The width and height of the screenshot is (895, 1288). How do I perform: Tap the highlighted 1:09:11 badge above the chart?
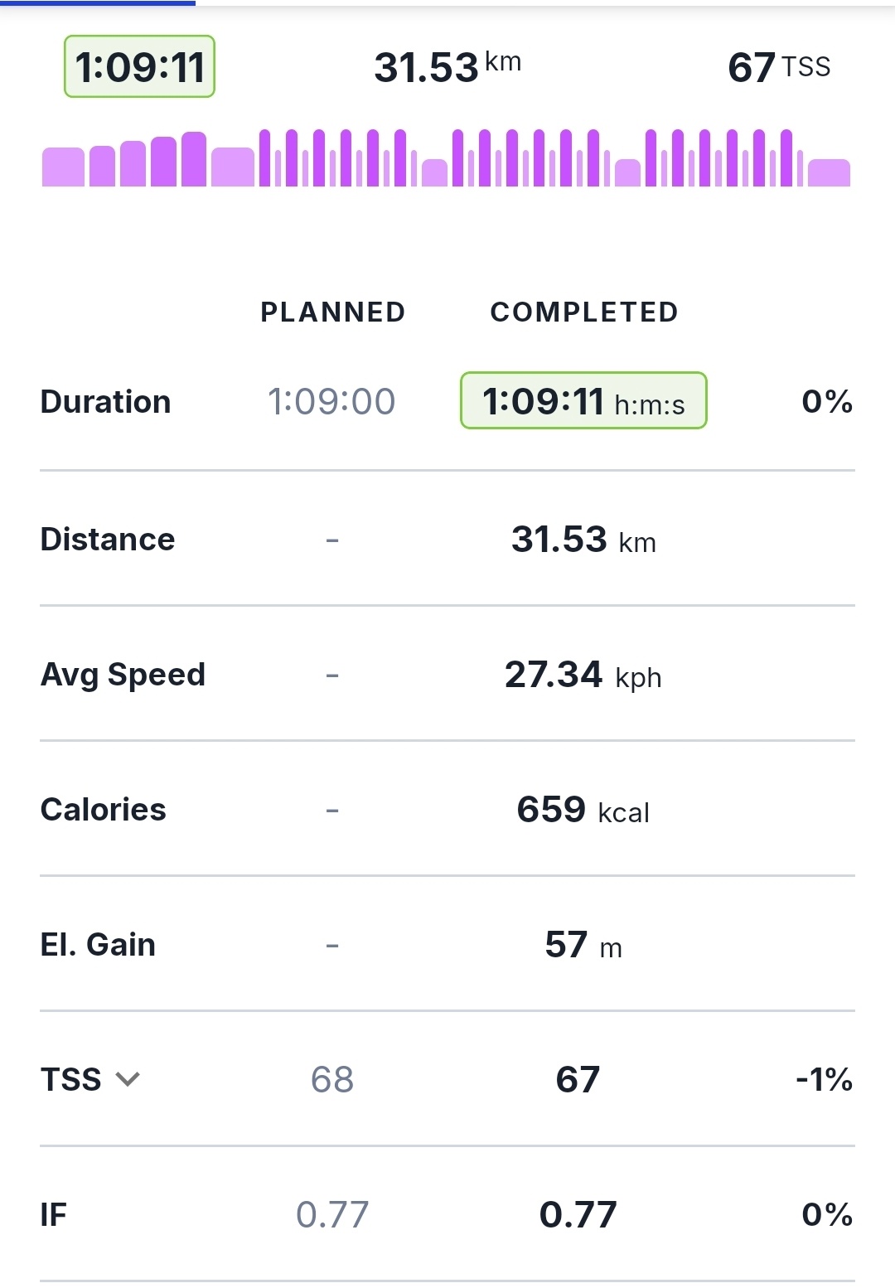click(139, 66)
